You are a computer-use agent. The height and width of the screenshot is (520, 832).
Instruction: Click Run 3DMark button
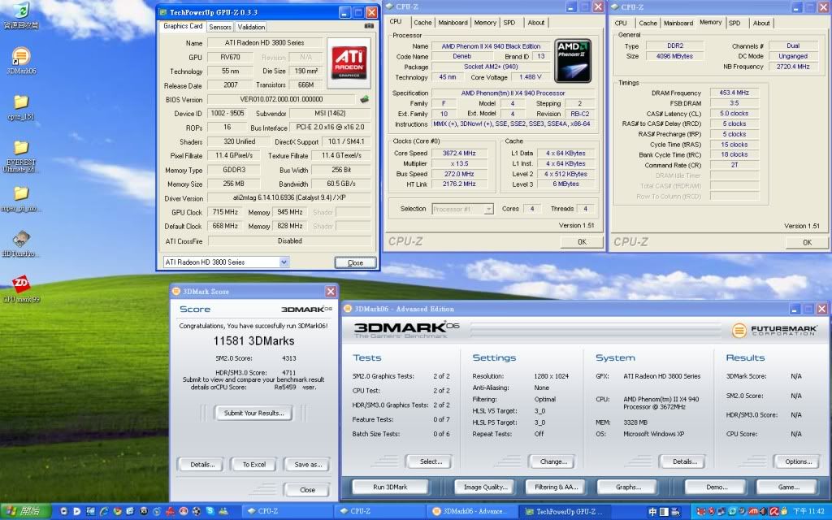(x=390, y=487)
